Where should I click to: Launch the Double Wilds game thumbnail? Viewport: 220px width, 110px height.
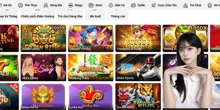[x=138, y=97]
